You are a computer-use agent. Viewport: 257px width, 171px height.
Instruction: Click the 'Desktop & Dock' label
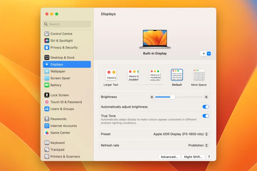[x=62, y=57]
